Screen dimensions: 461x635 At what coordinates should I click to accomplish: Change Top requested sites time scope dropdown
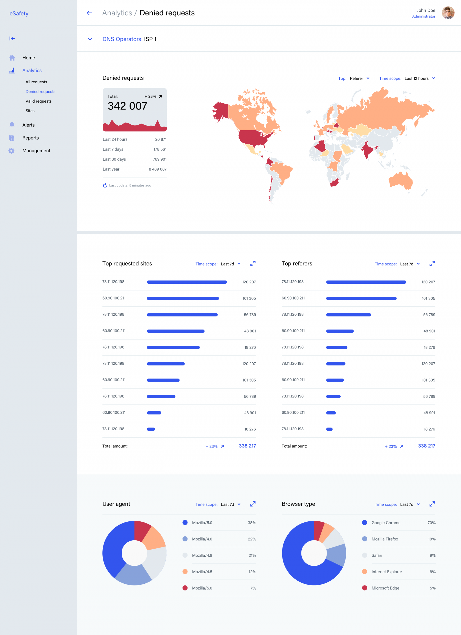230,264
